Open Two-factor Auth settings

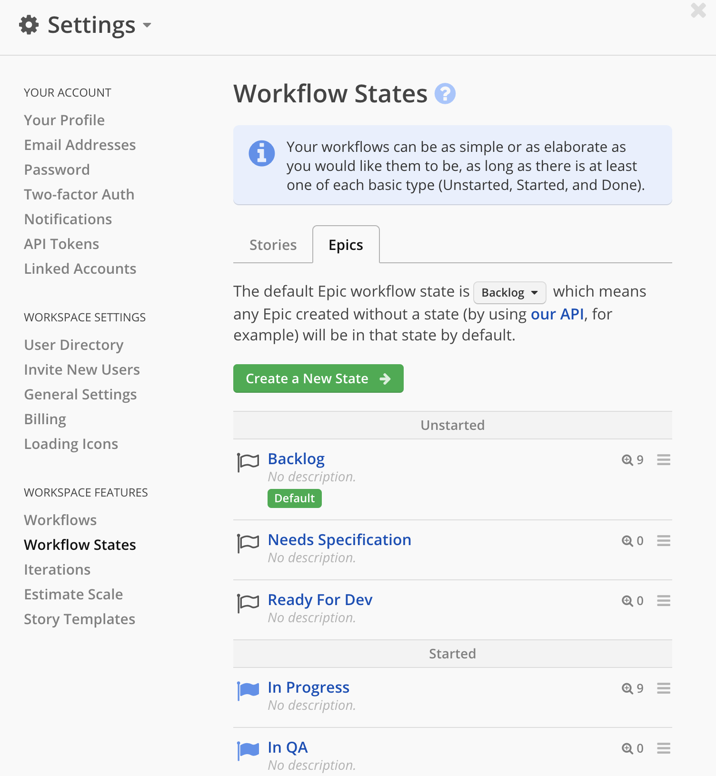pos(79,194)
